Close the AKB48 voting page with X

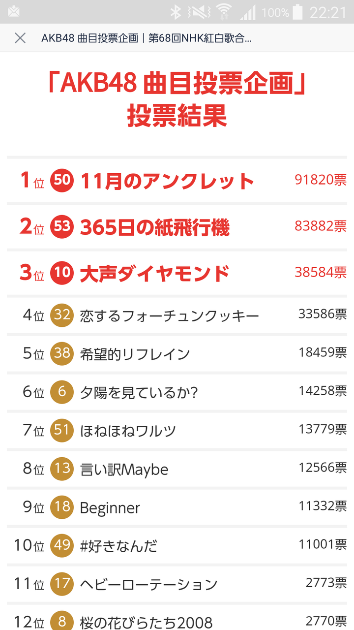20,38
